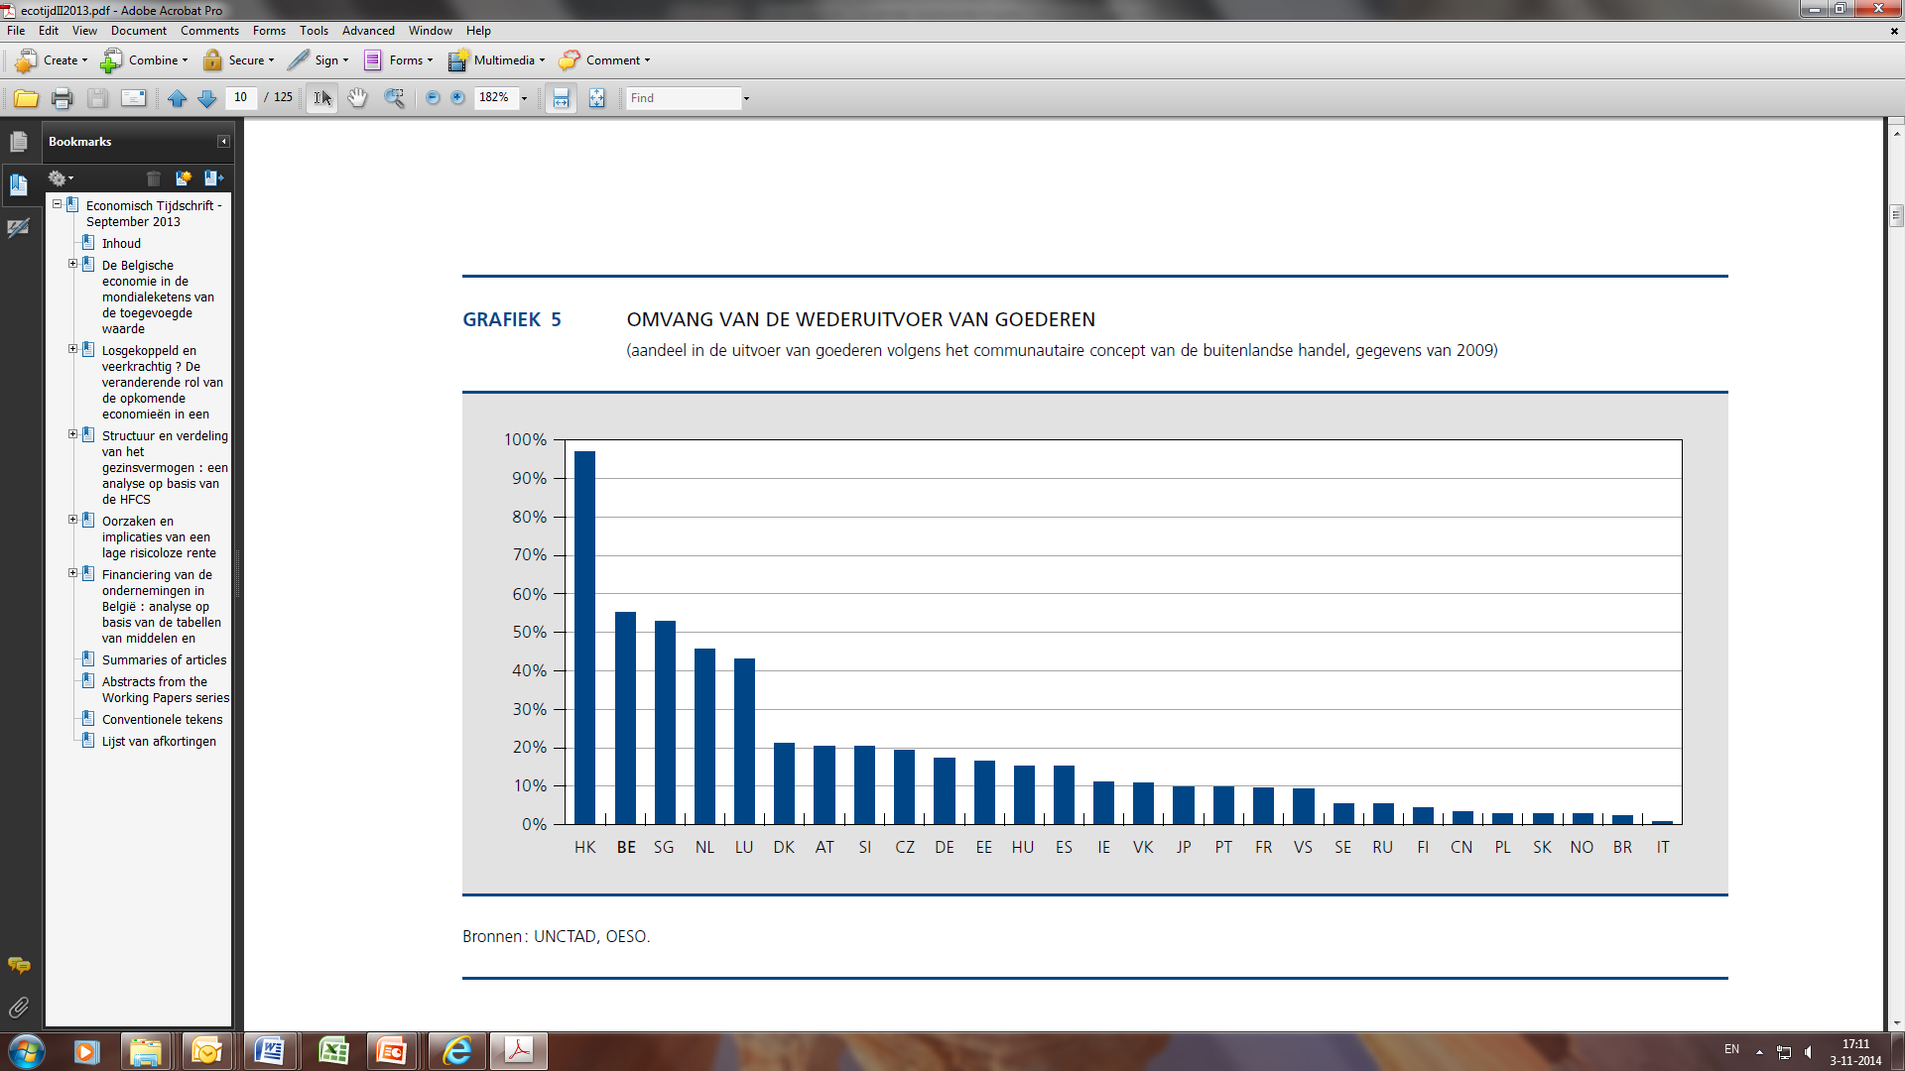Open the Forms toolbar menu
Screen dimensions: 1905x1071
tap(398, 60)
